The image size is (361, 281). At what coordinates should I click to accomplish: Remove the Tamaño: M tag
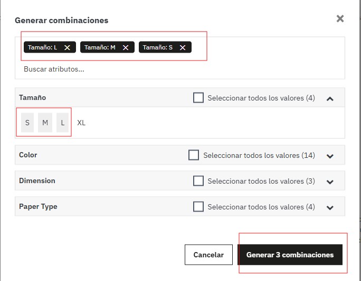(x=126, y=47)
